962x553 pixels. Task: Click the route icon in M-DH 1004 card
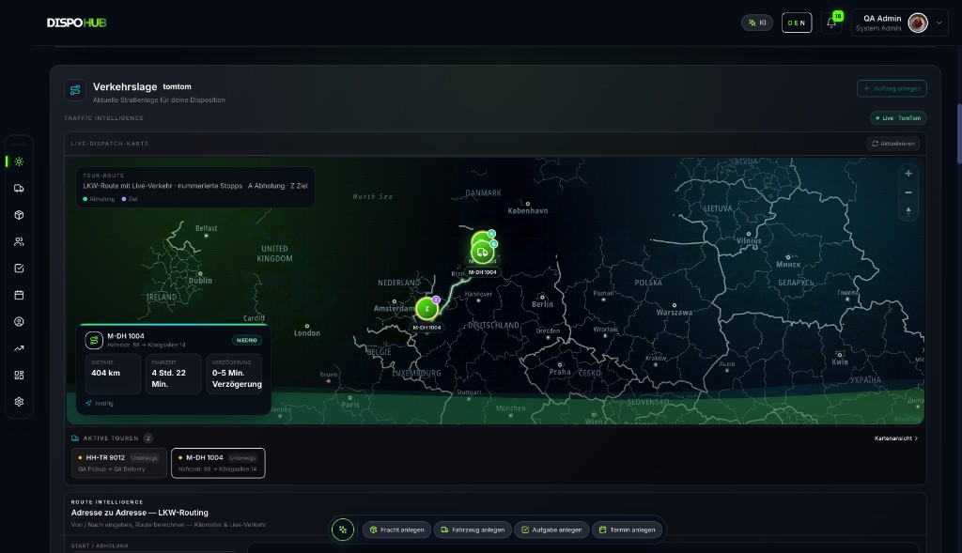94,340
